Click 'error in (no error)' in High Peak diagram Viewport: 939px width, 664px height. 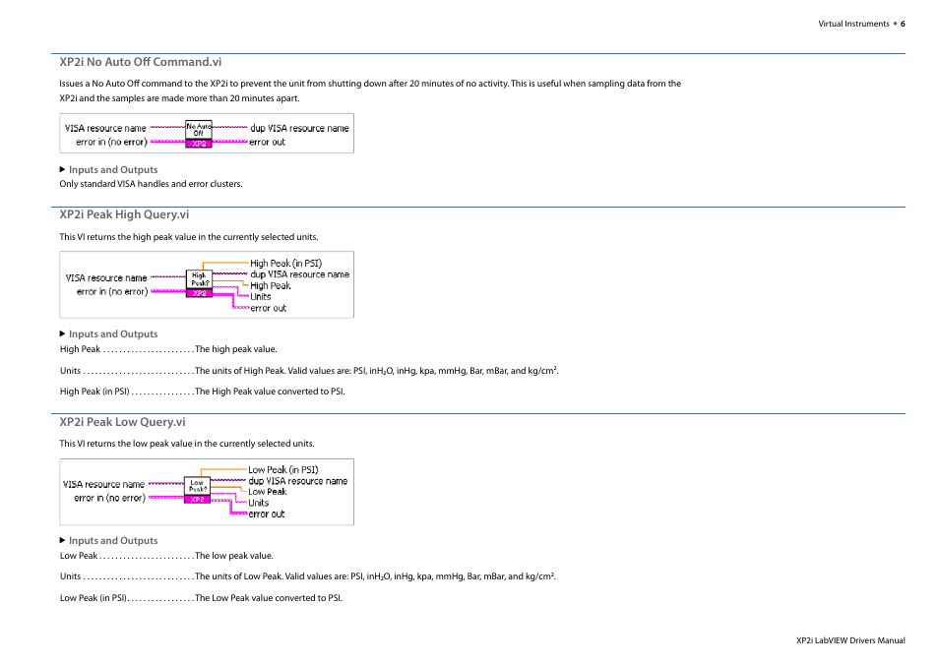tap(112, 291)
